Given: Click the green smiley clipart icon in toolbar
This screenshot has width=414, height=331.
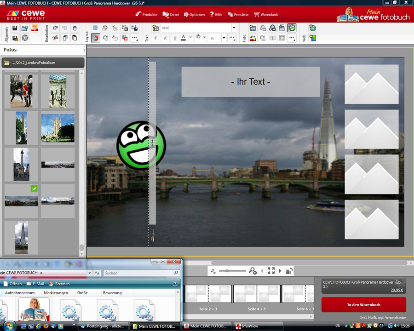Looking at the screenshot, I should point(292,29).
